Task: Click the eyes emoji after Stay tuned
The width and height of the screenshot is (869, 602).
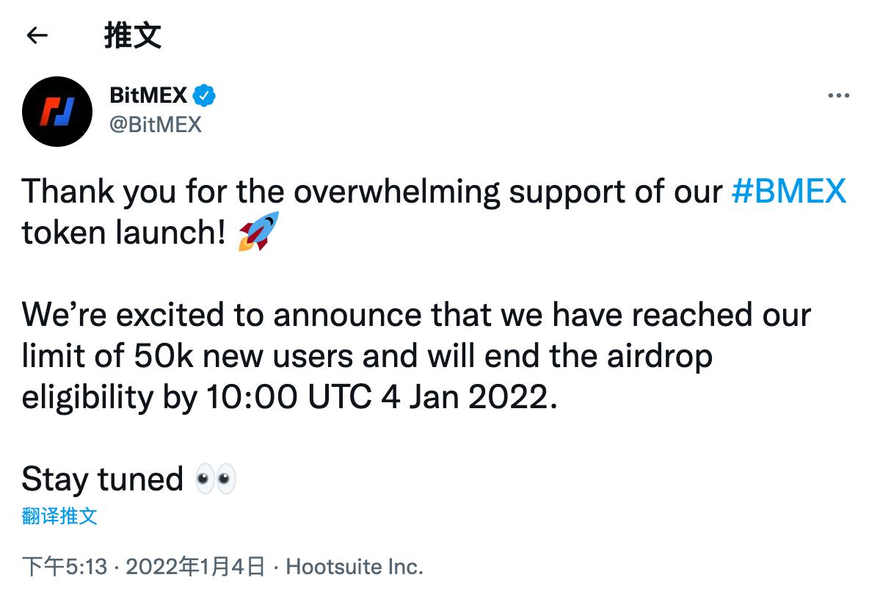Action: point(213,479)
